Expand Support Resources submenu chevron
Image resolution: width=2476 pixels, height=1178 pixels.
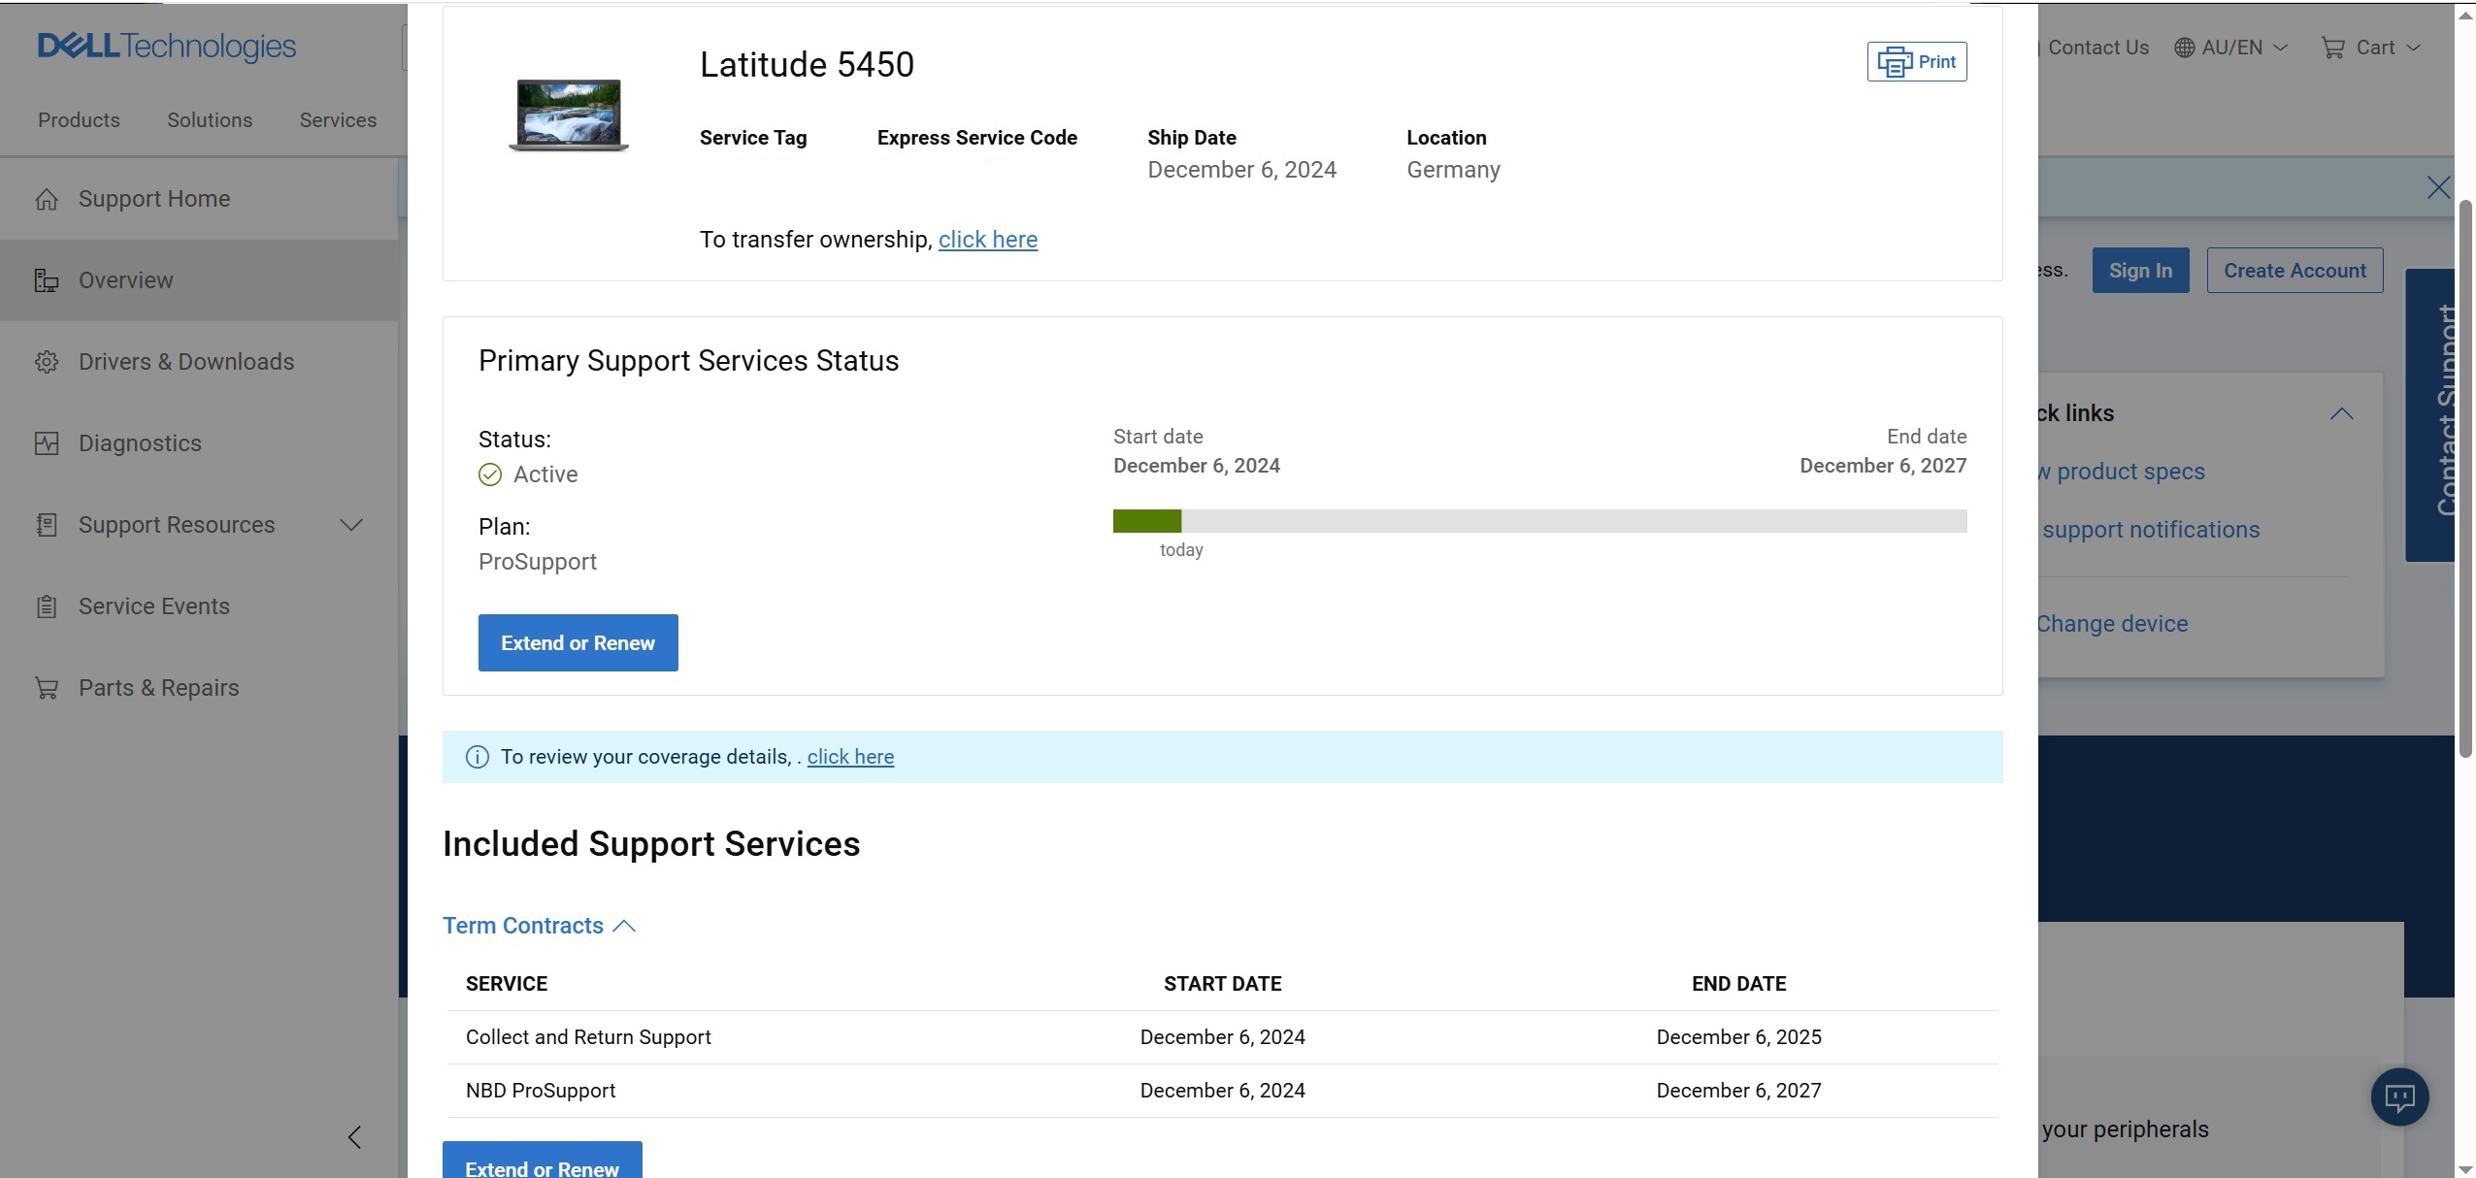(351, 525)
